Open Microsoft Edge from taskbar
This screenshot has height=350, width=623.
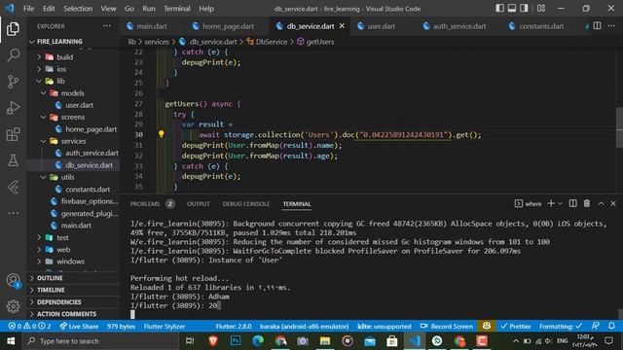258,341
